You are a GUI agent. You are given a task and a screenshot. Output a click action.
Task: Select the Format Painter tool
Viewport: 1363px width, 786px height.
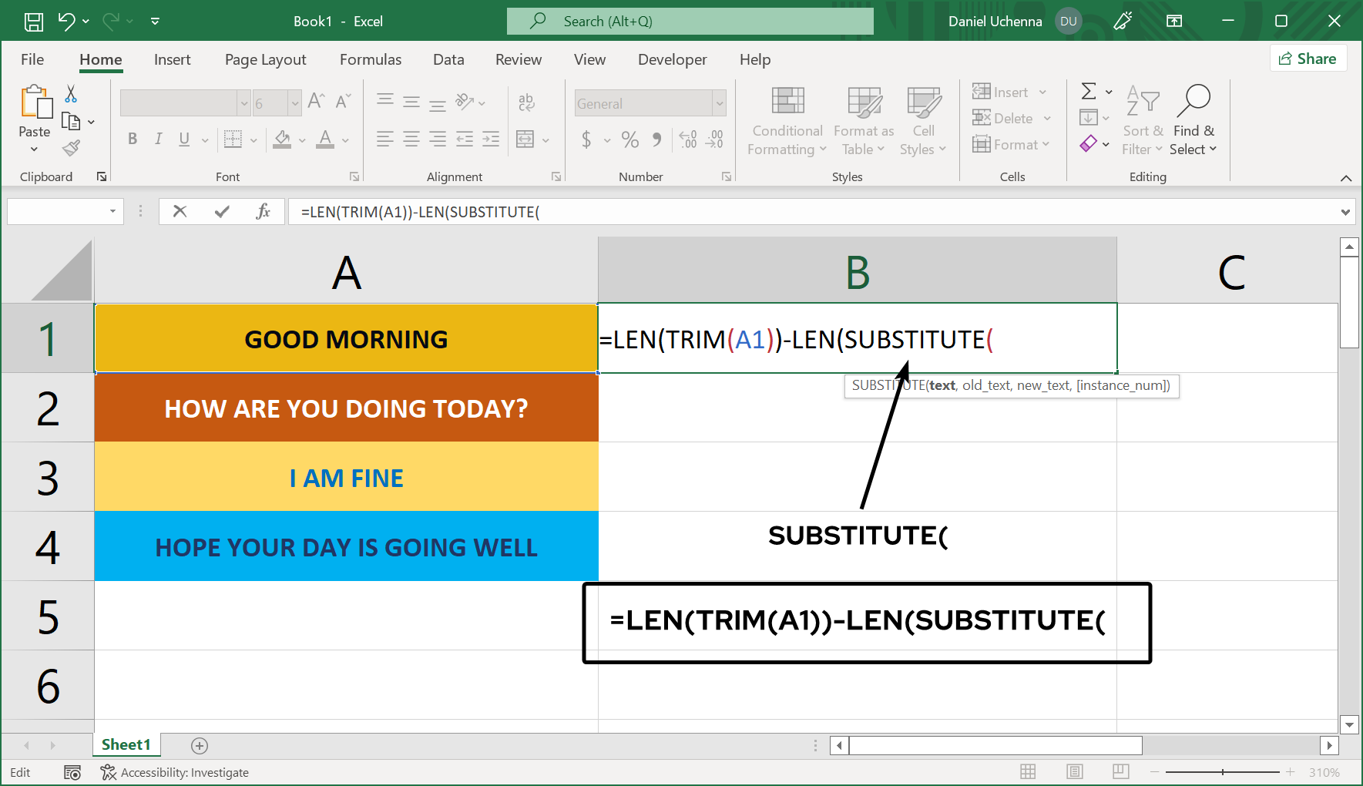point(72,147)
